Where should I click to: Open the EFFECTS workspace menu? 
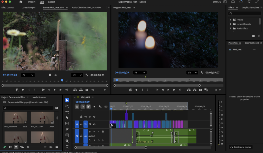pos(217,2)
